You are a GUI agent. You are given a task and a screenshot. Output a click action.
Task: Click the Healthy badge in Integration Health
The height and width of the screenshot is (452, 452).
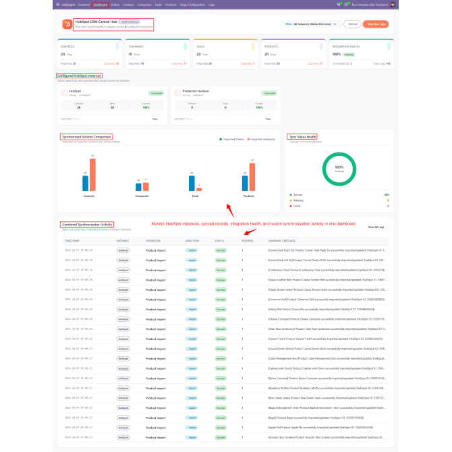coord(349,55)
